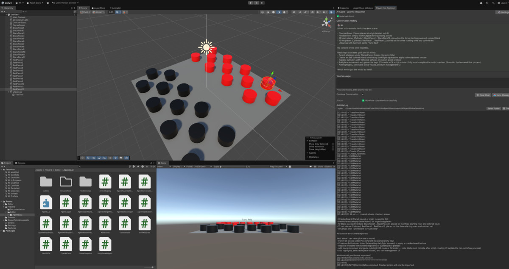Open the ActionRegistry script asset

(105, 184)
